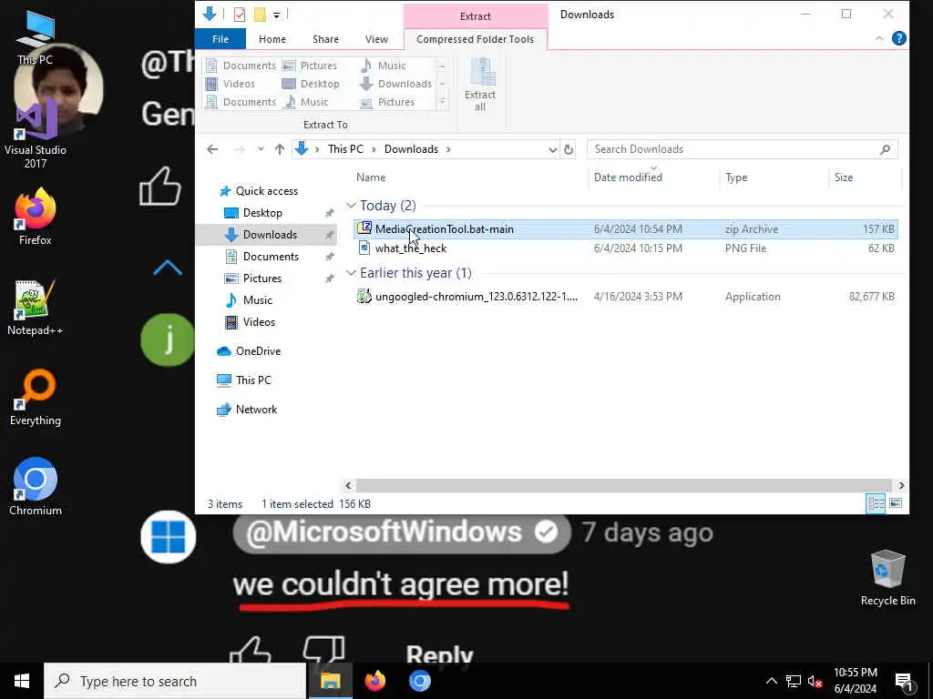The height and width of the screenshot is (699, 933).
Task: Select Network in the navigation pane
Action: 247,410
